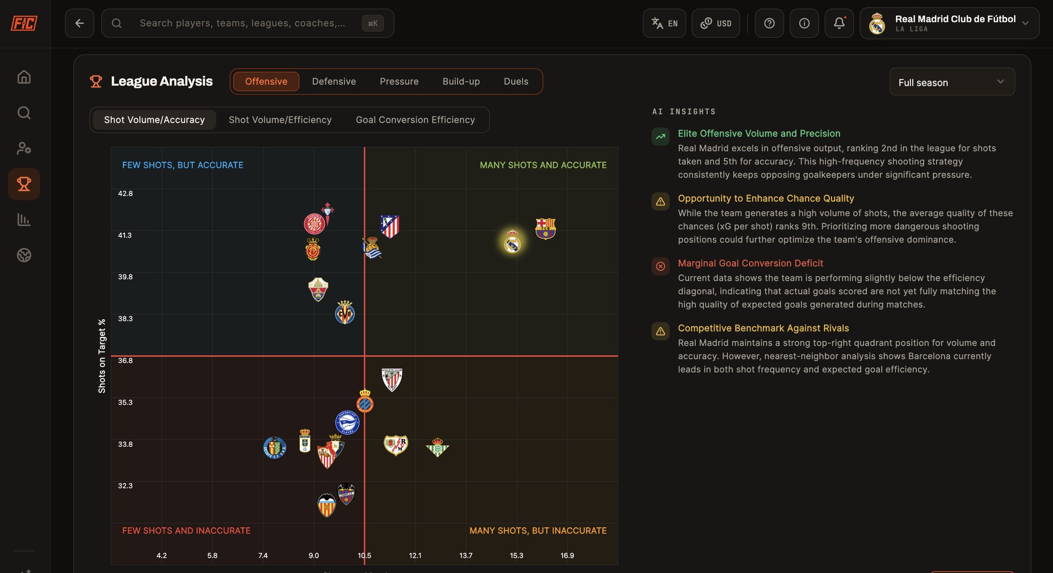Select the Shot Volume/Efficiency view
The width and height of the screenshot is (1053, 573).
(280, 120)
